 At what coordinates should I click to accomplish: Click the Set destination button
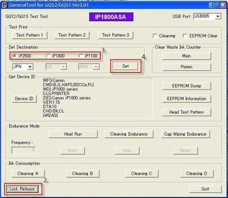[125, 66]
